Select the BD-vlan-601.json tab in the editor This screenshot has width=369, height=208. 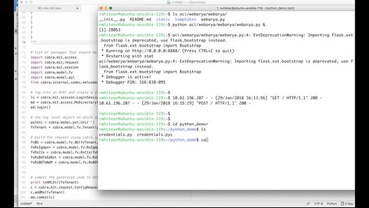pyautogui.click(x=50, y=8)
